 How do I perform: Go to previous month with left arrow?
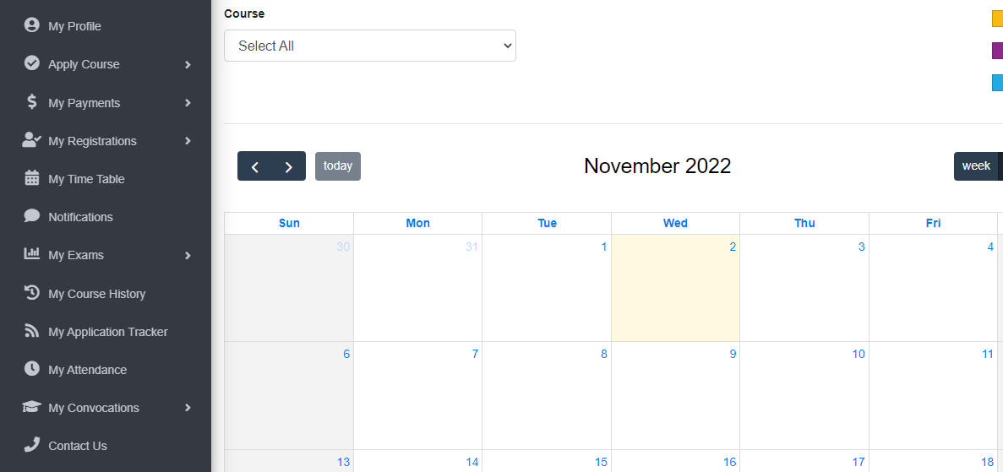point(254,166)
